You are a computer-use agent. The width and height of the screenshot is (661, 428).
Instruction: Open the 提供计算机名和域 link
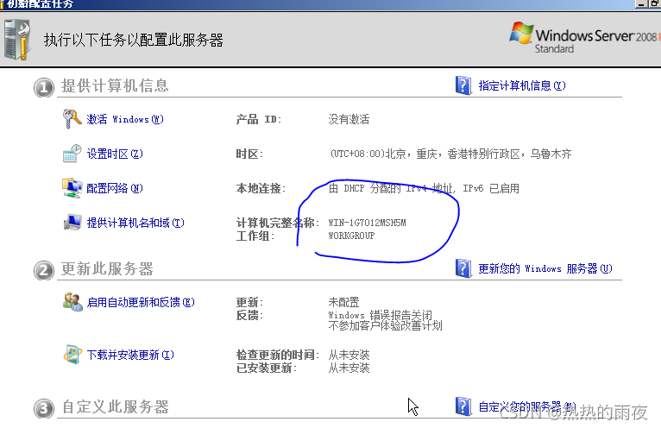coord(135,223)
